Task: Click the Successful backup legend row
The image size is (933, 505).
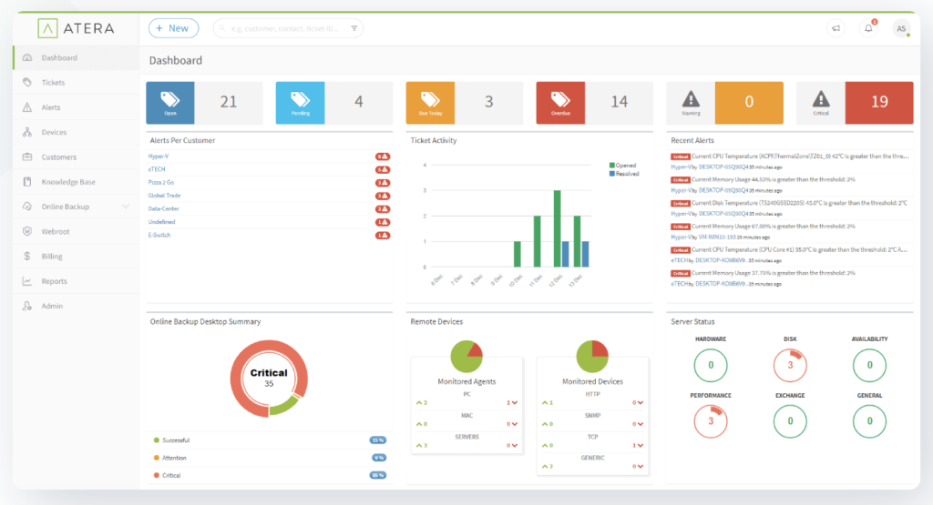Action: click(x=270, y=440)
